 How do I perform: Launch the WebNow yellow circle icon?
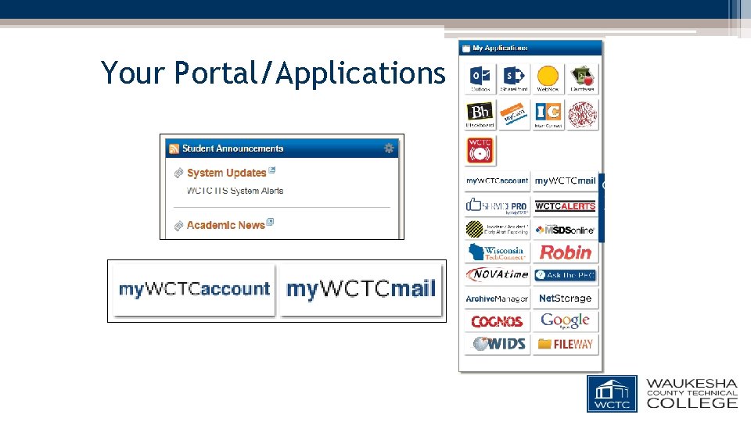548,78
